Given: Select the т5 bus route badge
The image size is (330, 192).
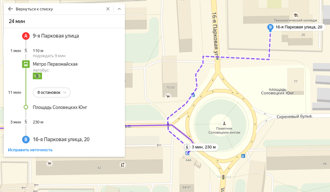Looking at the screenshot, I should [x=37, y=76].
